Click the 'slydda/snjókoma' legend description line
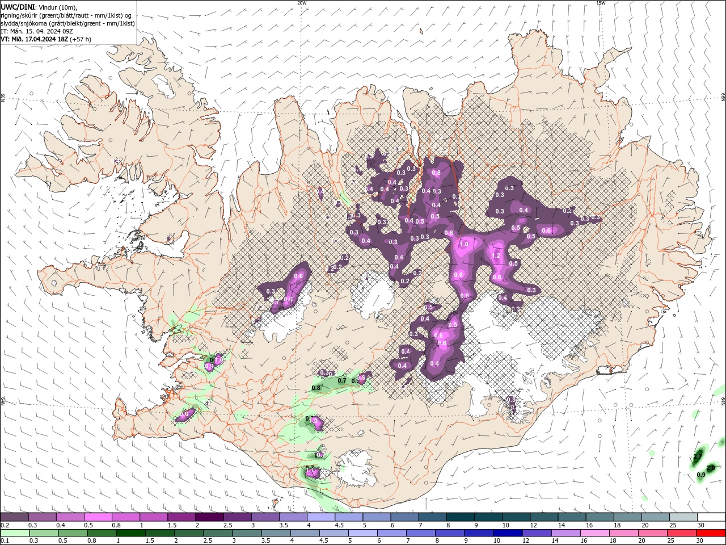This screenshot has height=545, width=726. point(67,23)
